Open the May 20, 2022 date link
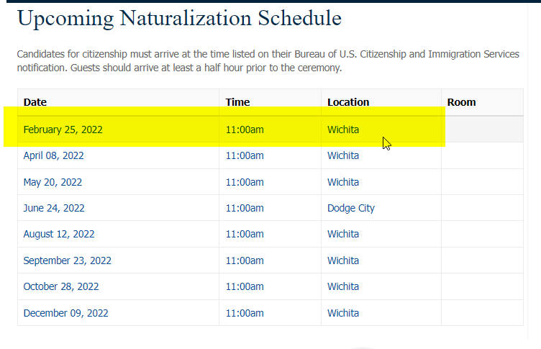This screenshot has width=541, height=349. pyautogui.click(x=53, y=182)
